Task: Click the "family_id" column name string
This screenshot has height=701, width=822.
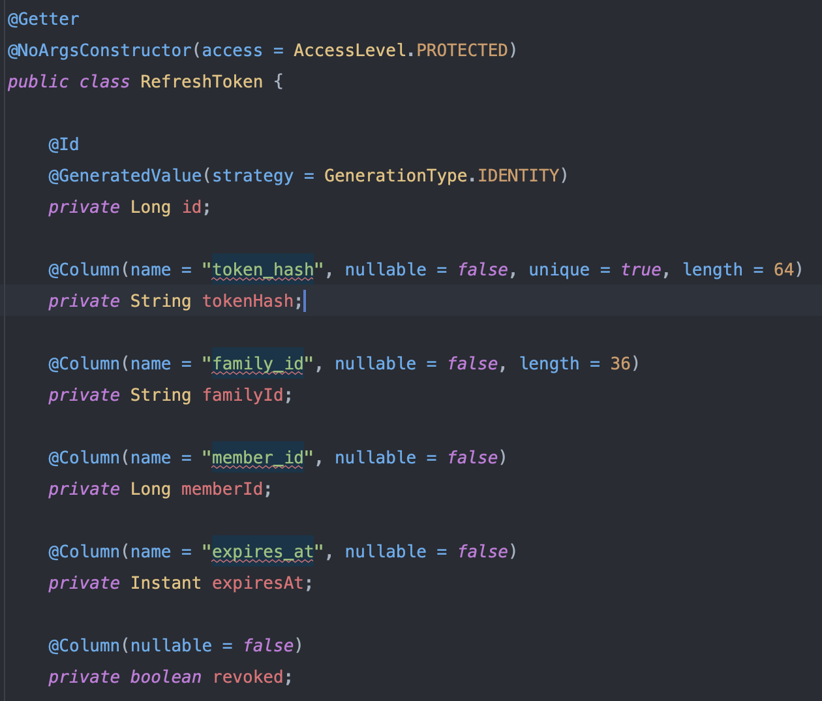Action: tap(258, 364)
